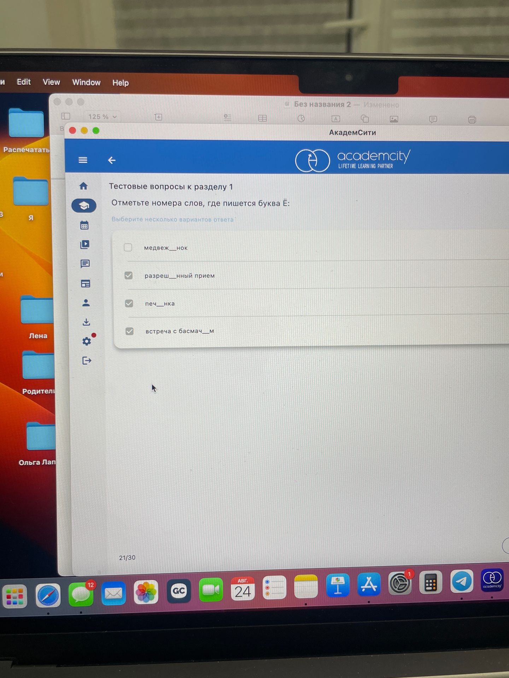This screenshot has width=509, height=678.
Task: Check the 'медвеж__нок' checkbox
Action: (128, 247)
